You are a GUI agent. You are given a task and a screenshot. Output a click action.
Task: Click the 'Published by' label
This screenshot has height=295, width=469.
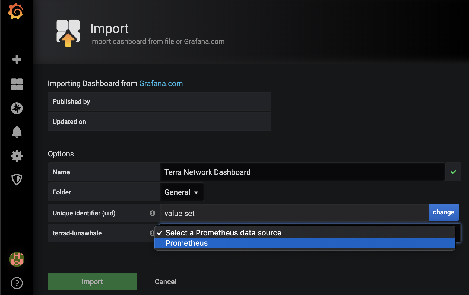(71, 102)
